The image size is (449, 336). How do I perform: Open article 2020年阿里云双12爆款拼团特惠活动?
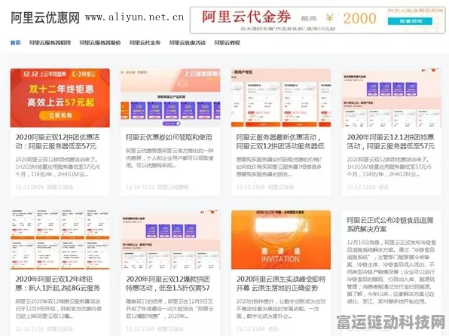[168, 283]
